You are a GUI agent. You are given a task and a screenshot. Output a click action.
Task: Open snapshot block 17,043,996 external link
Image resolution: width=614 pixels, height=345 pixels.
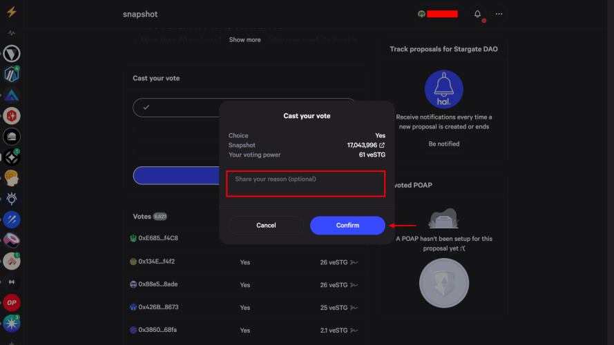[382, 145]
